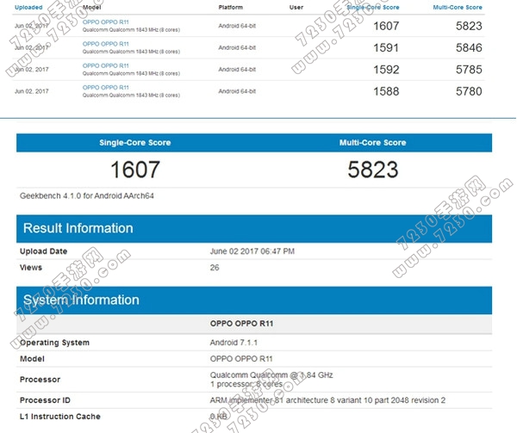The width and height of the screenshot is (517, 433).
Task: Select Android 7.1.1 operating system value
Action: [234, 343]
